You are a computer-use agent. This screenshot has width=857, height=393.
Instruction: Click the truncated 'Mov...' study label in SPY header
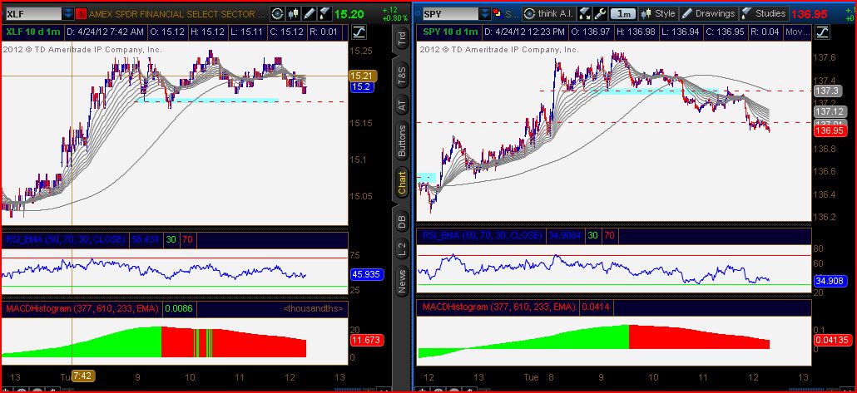click(798, 32)
